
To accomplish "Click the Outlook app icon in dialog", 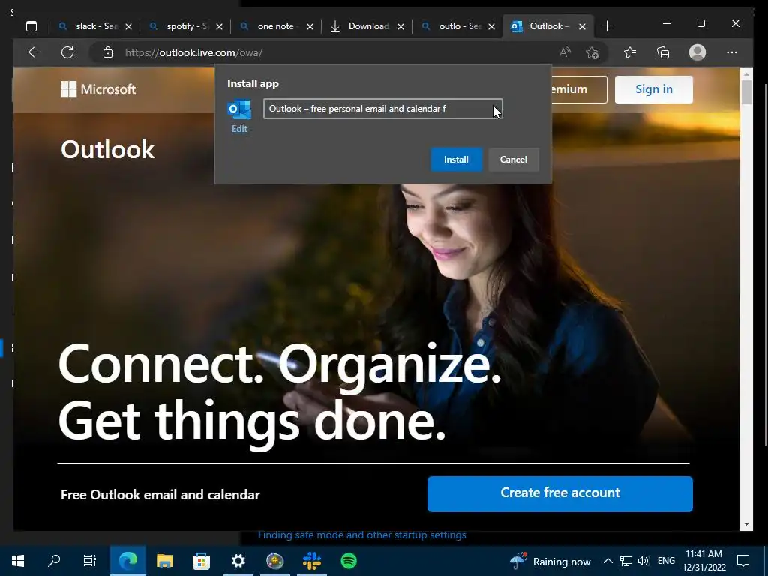I will 239,109.
